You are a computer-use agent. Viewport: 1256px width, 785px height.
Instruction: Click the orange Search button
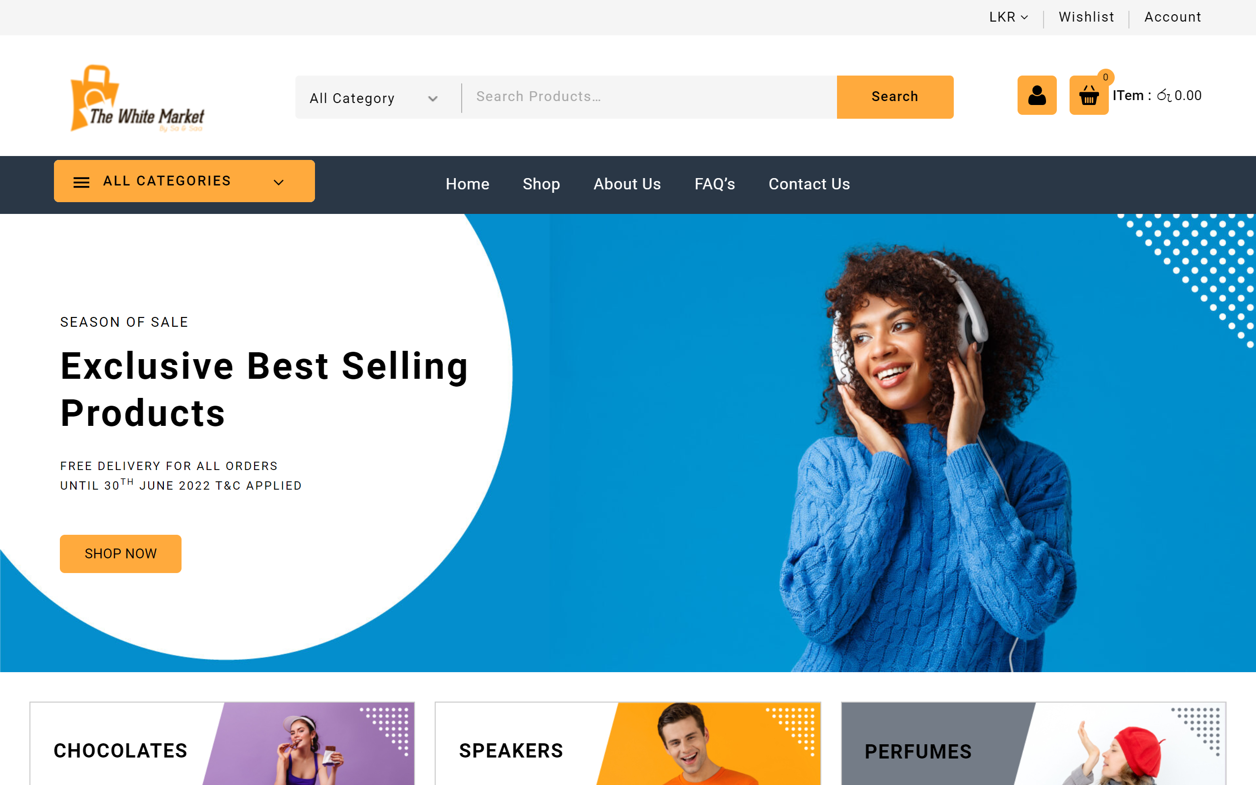[895, 97]
